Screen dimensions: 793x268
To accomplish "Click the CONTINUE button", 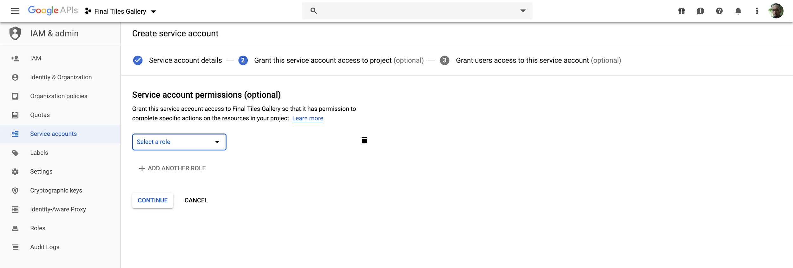I will click(153, 200).
